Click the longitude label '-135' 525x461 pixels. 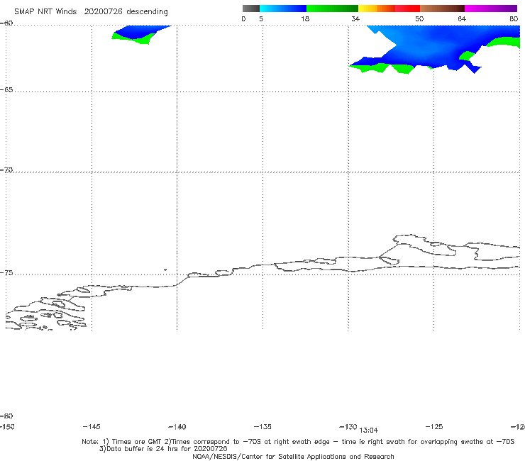point(262,426)
